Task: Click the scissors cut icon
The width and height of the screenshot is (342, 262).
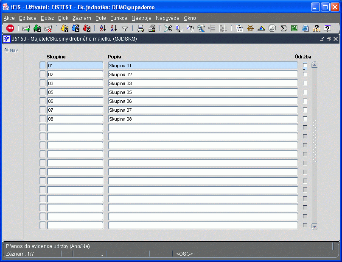Action: (x=168, y=28)
